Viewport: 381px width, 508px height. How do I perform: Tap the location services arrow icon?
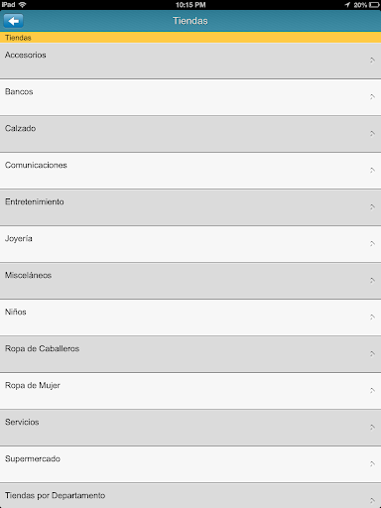click(347, 5)
